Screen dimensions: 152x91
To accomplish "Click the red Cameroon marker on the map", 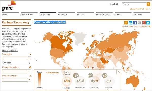I will (x=93, y=68).
